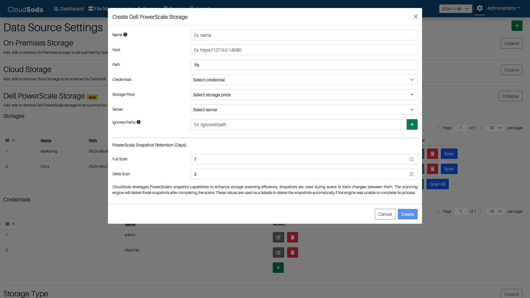Screen dimensions: 530x298
Task: Go to next page in Storages pagination
Action: point(481,128)
